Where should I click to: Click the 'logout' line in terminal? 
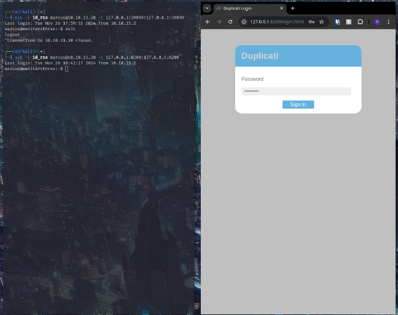12,34
